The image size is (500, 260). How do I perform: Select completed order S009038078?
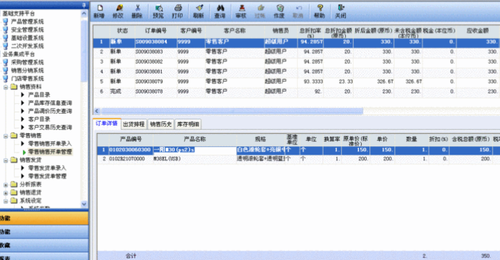(x=297, y=92)
